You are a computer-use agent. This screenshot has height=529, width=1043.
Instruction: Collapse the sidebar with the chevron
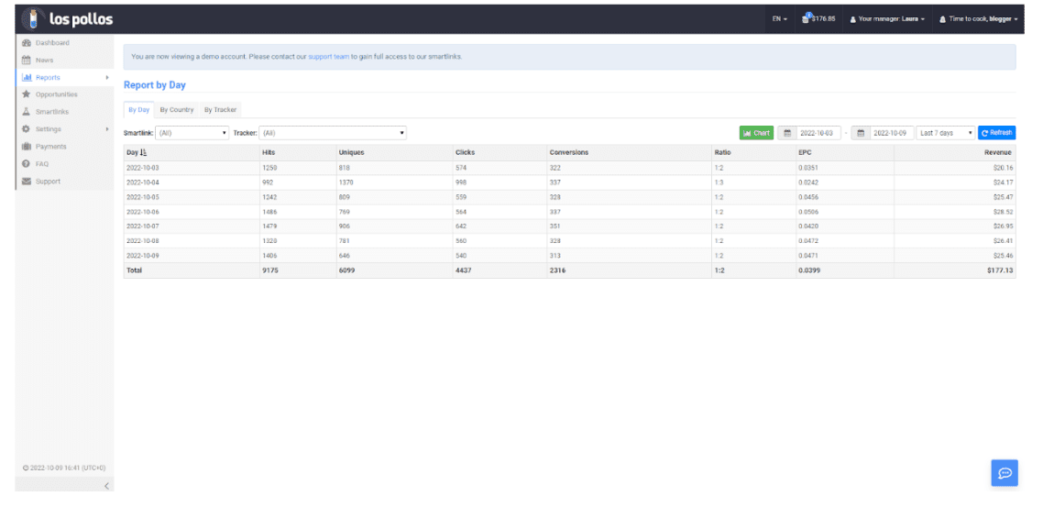[106, 486]
